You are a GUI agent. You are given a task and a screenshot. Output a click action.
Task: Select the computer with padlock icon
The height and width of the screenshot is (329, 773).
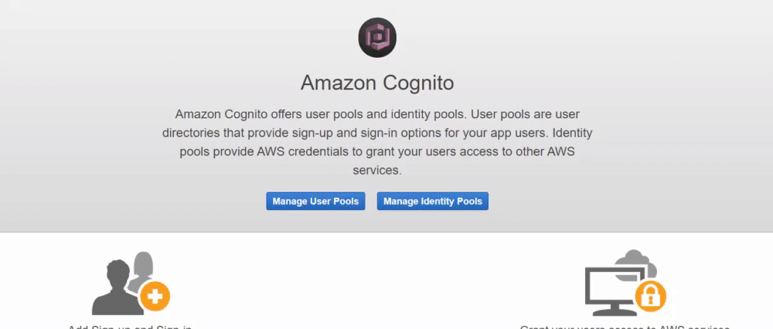625,283
